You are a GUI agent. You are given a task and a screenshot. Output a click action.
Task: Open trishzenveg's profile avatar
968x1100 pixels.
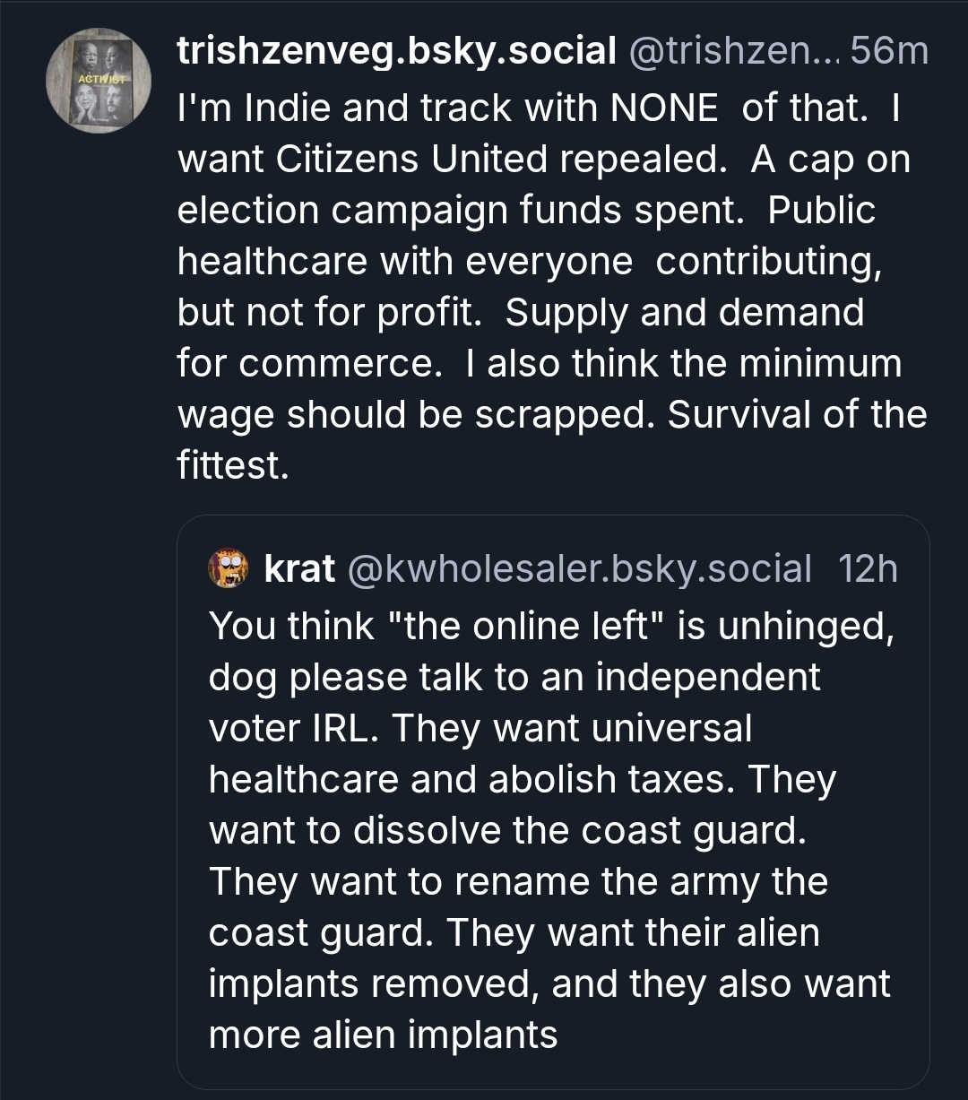tap(99, 81)
